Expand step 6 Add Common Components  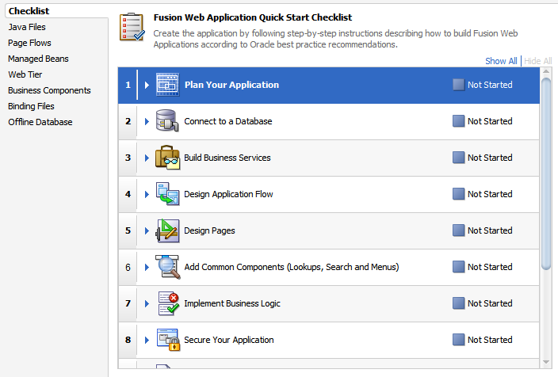click(147, 267)
